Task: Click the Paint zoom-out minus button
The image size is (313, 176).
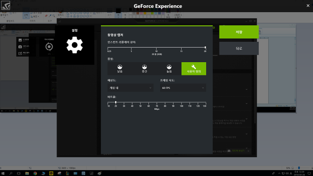Action: (292, 168)
